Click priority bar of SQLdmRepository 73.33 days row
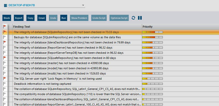Viewport: 219px width, 106px height. [152, 32]
